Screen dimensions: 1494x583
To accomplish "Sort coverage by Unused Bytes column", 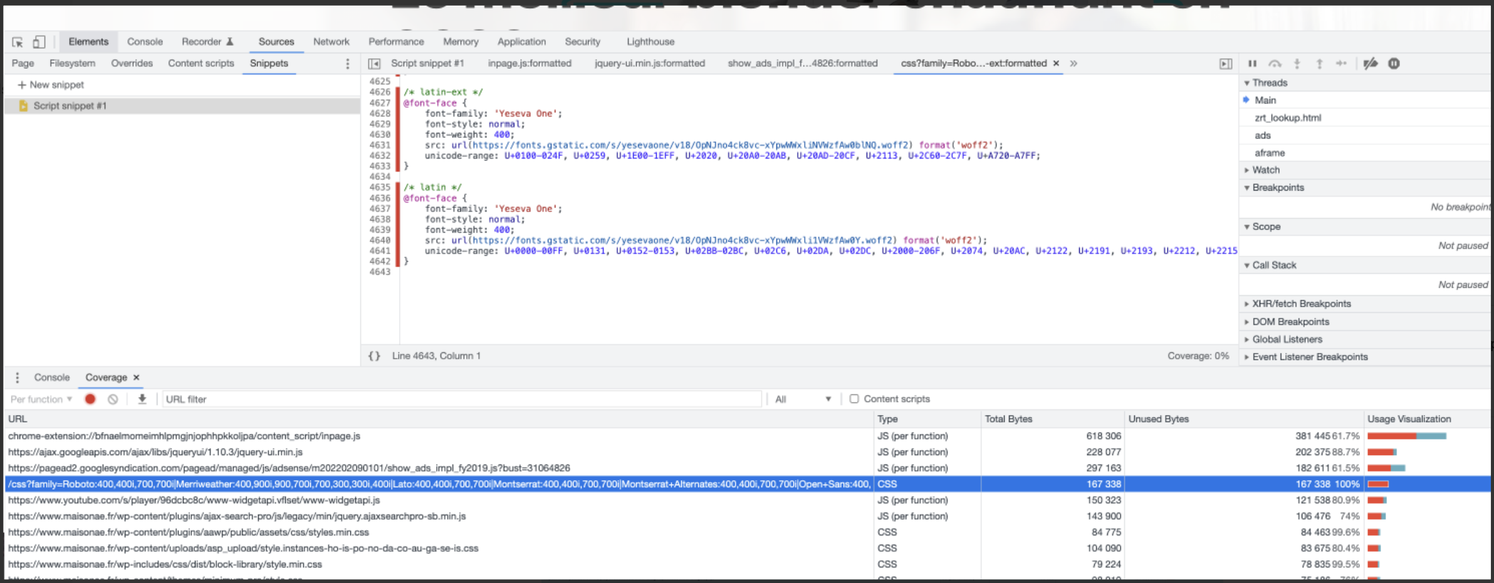I will coord(1244,419).
